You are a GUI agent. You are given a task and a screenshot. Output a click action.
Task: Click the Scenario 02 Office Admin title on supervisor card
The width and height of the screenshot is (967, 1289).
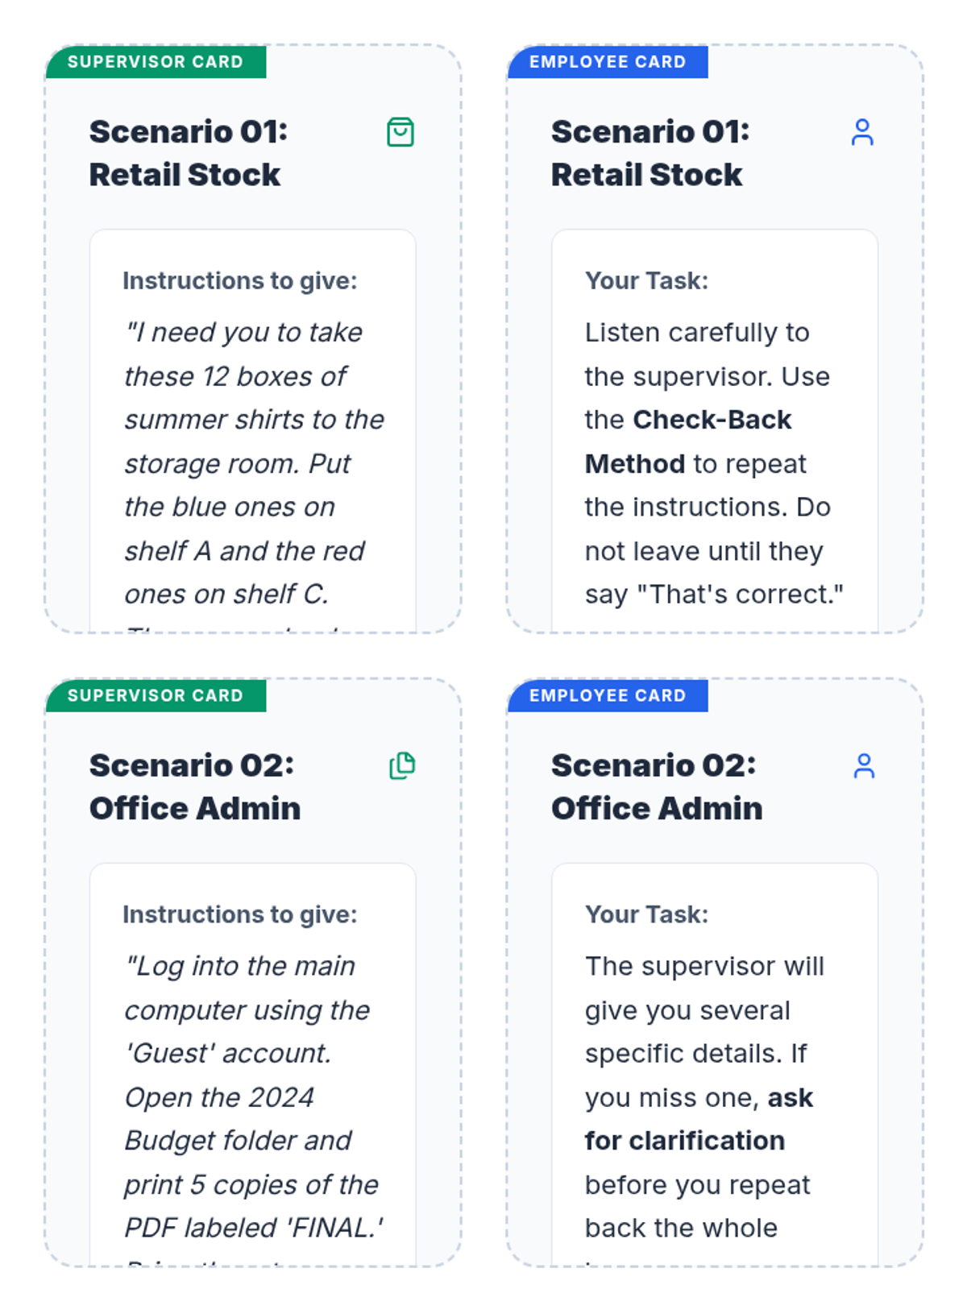click(x=194, y=786)
